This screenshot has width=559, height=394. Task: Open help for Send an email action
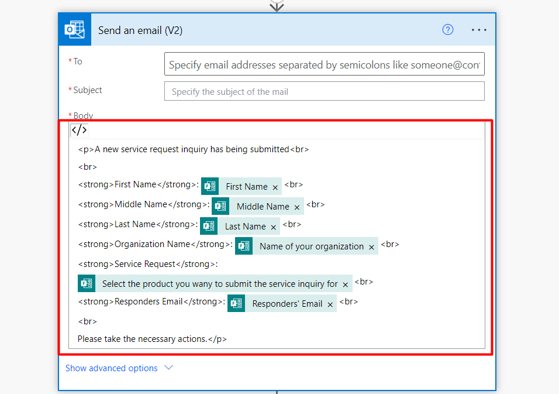click(448, 30)
